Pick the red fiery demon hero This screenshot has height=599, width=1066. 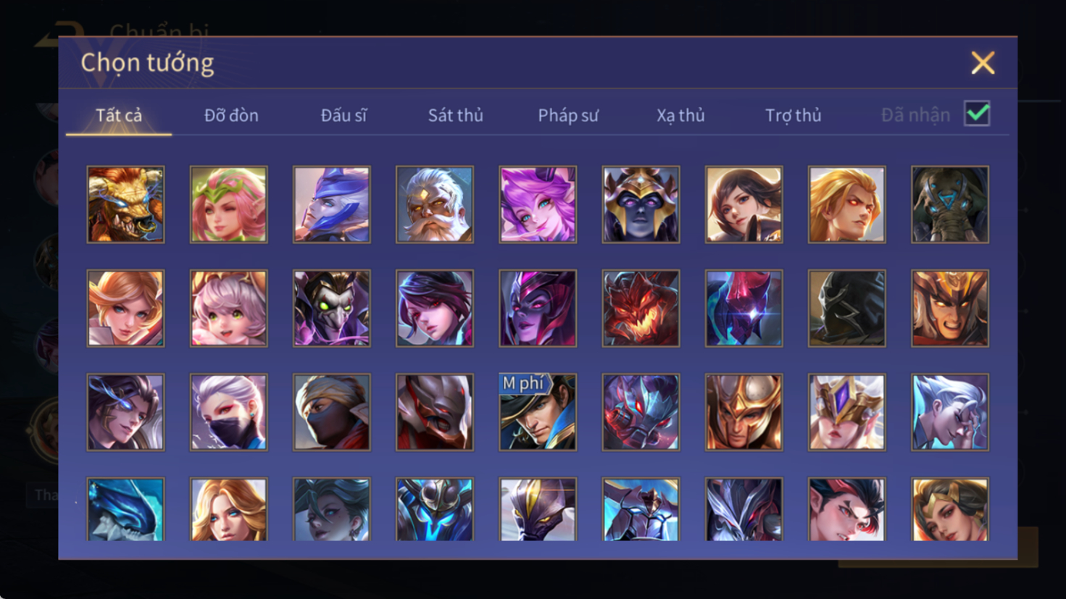641,309
